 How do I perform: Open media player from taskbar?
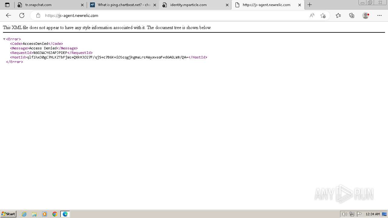click(45, 214)
